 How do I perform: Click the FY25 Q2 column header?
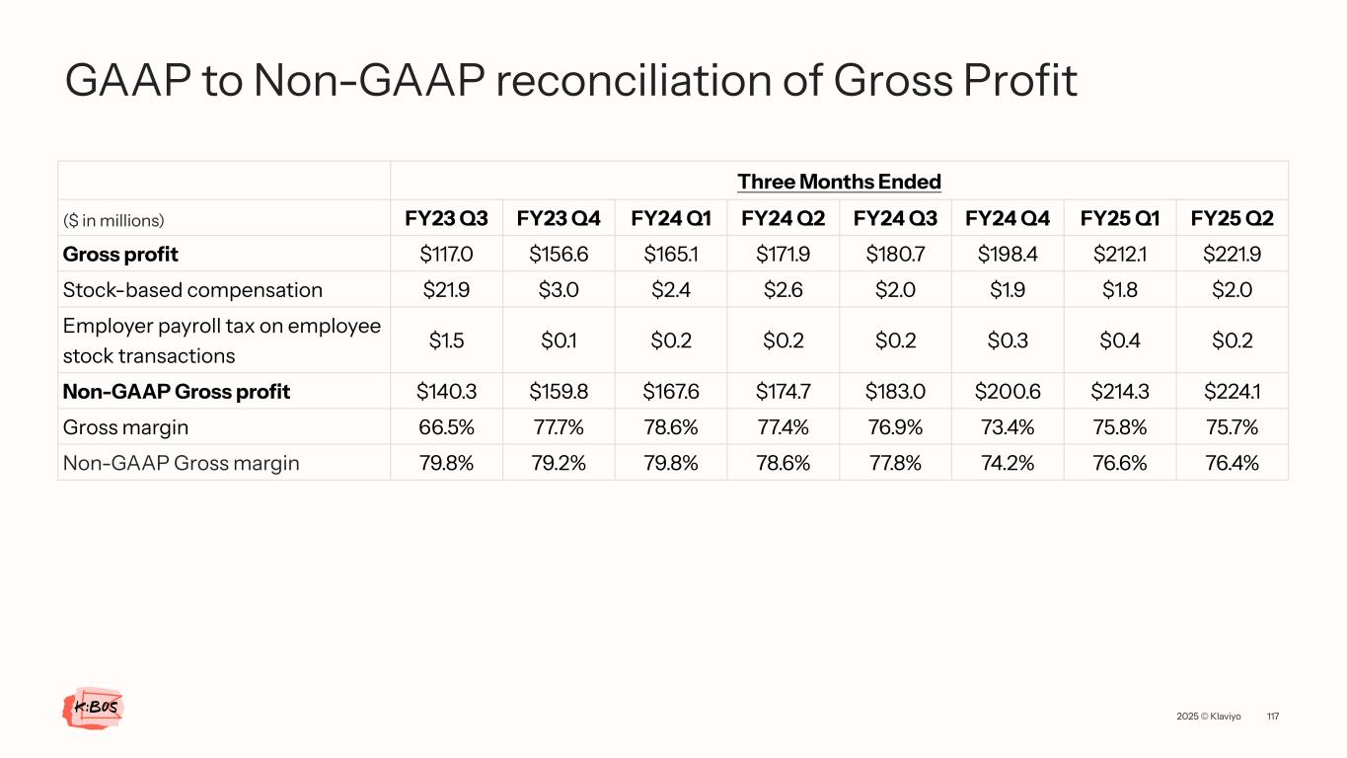[1232, 218]
